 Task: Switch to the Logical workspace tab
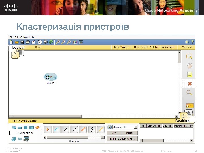18,48
